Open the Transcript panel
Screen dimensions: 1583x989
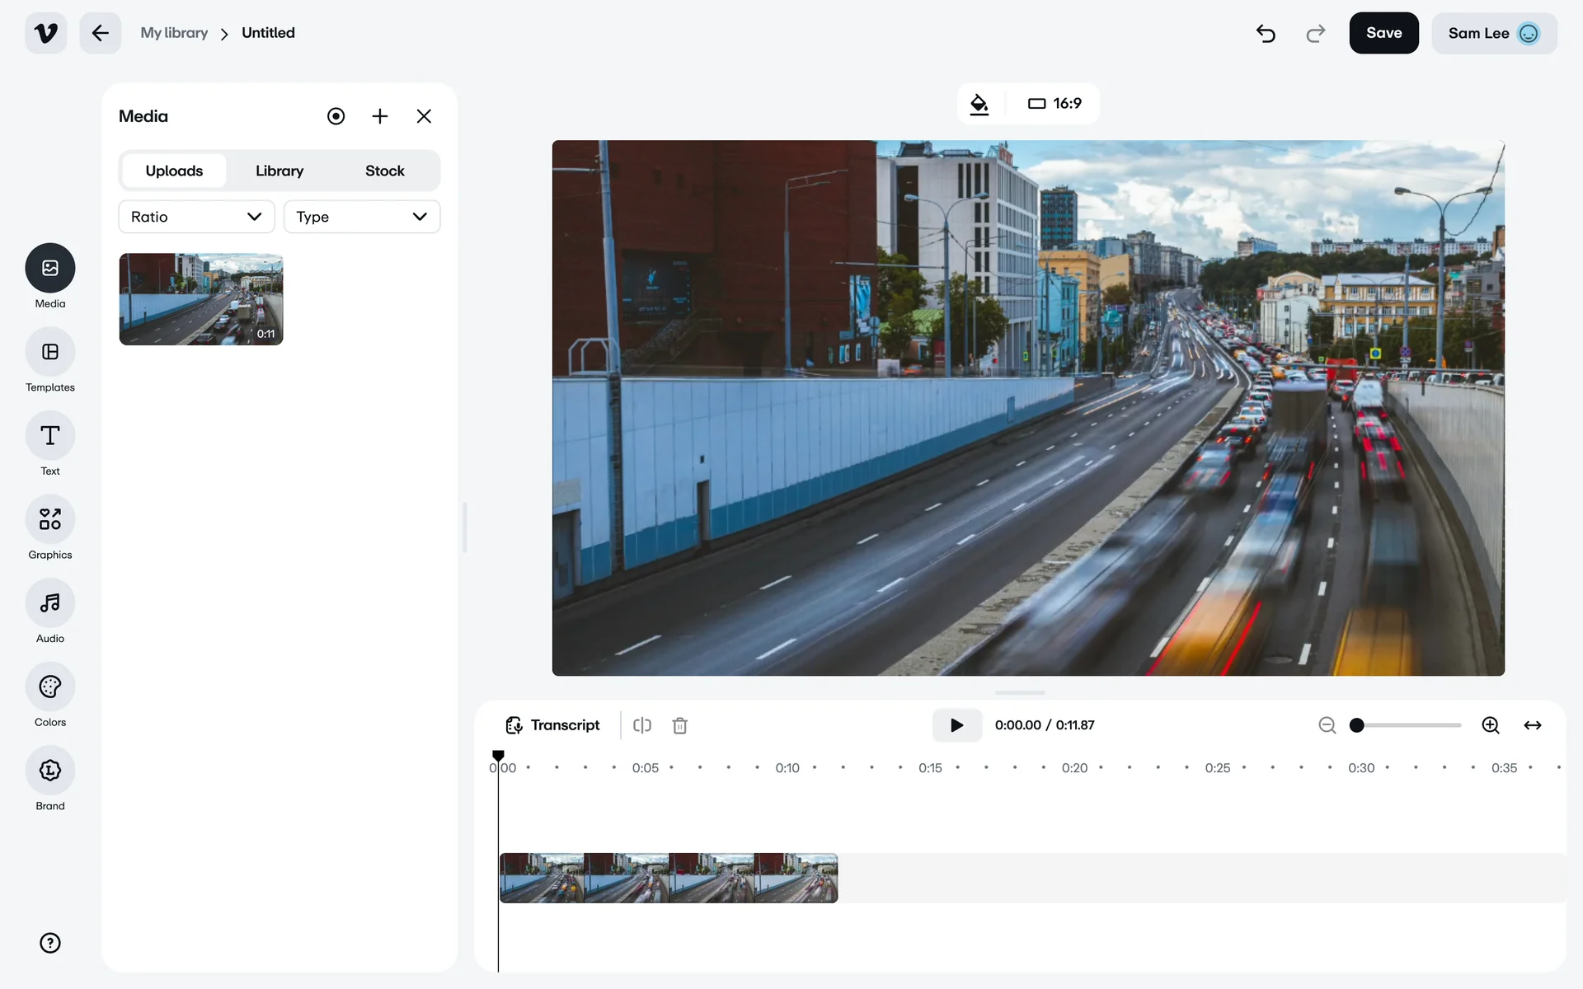click(x=552, y=725)
